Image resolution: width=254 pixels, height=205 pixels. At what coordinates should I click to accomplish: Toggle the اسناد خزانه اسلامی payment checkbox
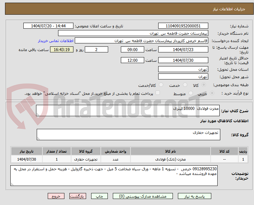pos(158,93)
